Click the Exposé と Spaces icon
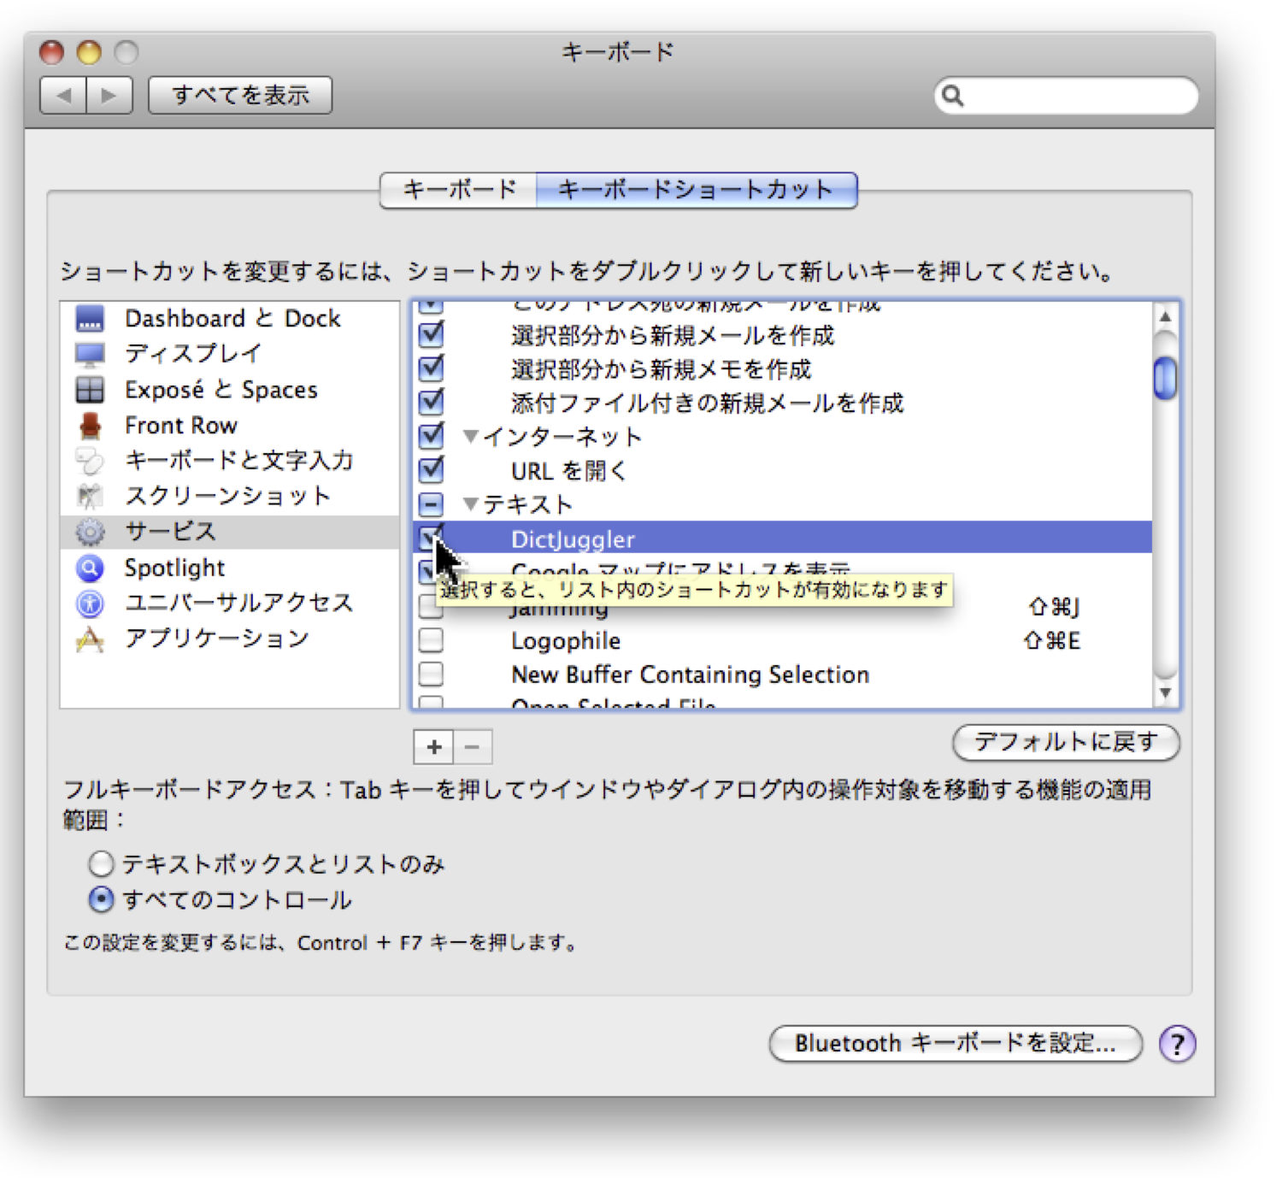Screen dimensions: 1288x1178 click(90, 390)
